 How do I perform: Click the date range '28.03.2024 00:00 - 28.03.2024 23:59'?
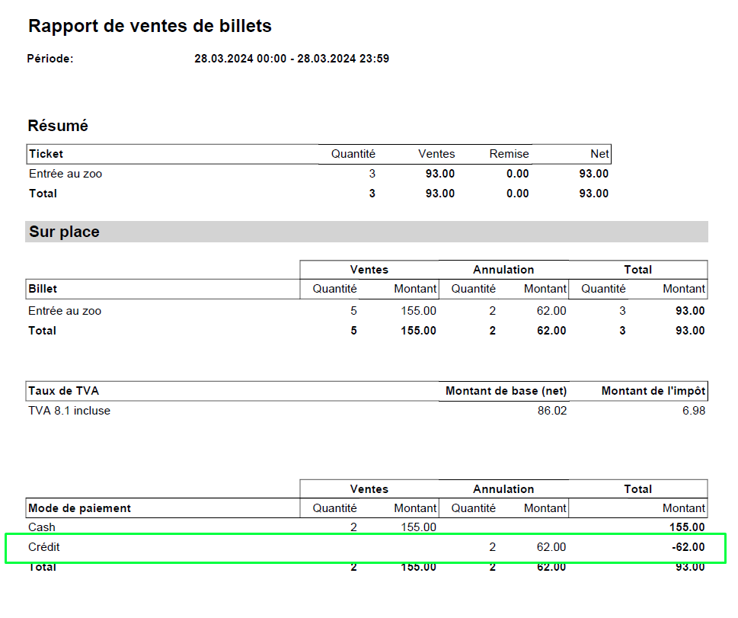(292, 59)
